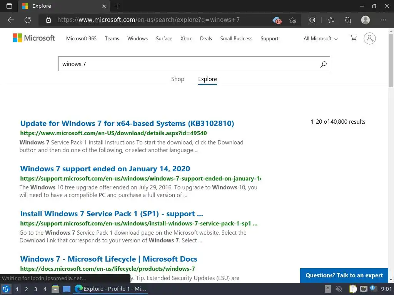
Task: Open shopping coupons tag with badge 14
Action: [x=277, y=20]
